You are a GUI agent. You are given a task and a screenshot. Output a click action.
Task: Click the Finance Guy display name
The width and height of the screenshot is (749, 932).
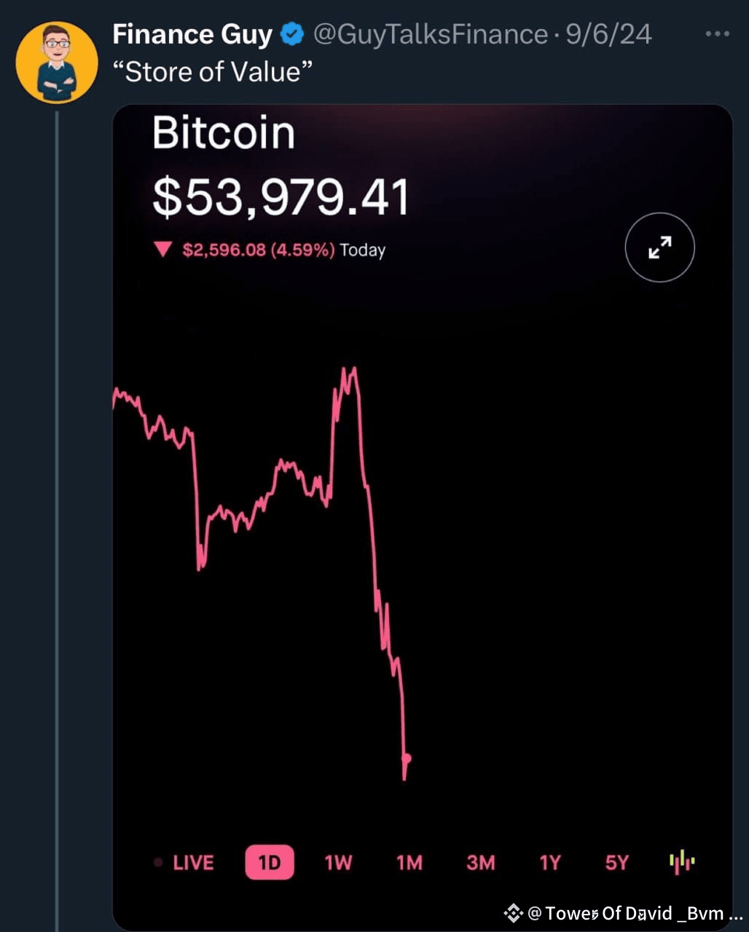[193, 34]
